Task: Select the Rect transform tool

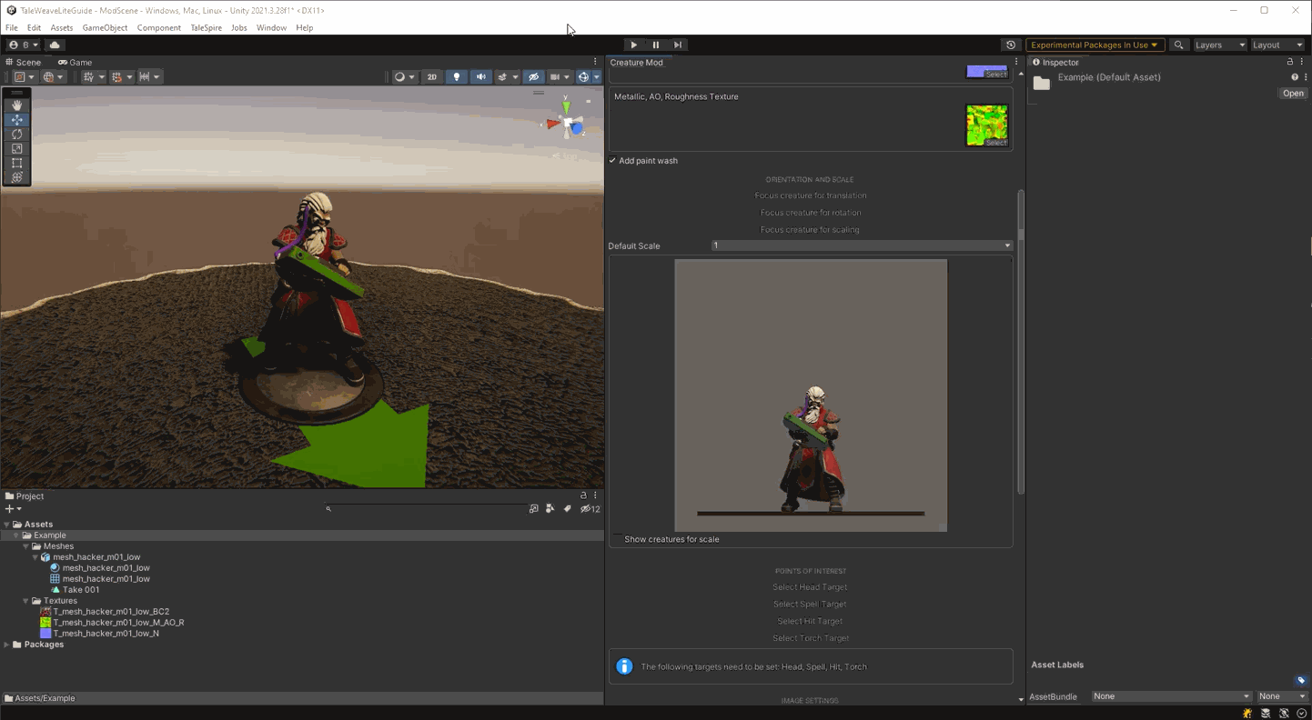Action: (x=16, y=164)
